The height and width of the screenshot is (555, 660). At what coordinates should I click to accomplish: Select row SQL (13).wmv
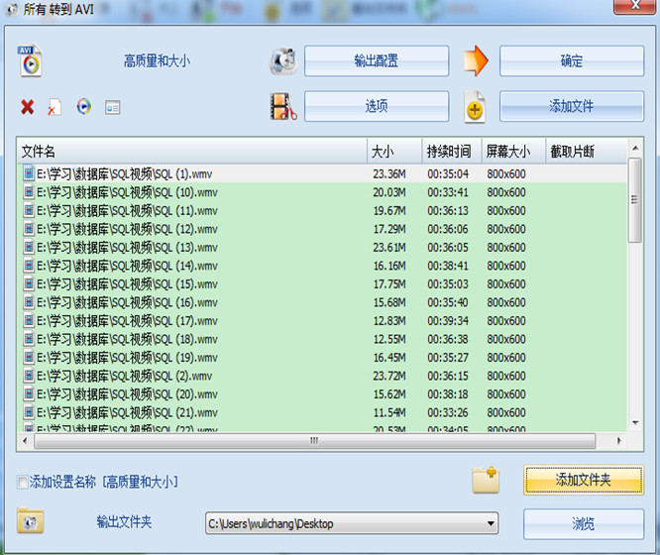tap(322, 247)
